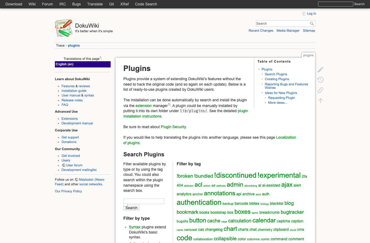Open old revisions history icon
The width and height of the screenshot is (370, 243).
coord(321,80)
